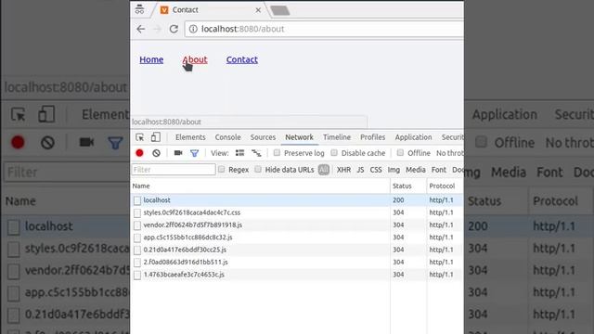Click the file icon of the 1.4763bcae row
The image size is (594, 334).
pyautogui.click(x=137, y=275)
